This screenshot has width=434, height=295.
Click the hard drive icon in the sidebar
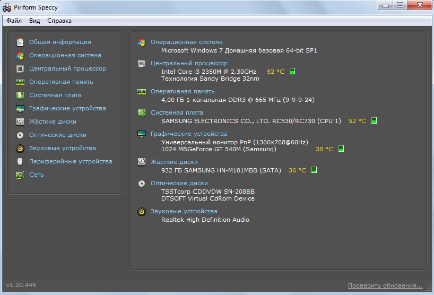point(20,122)
